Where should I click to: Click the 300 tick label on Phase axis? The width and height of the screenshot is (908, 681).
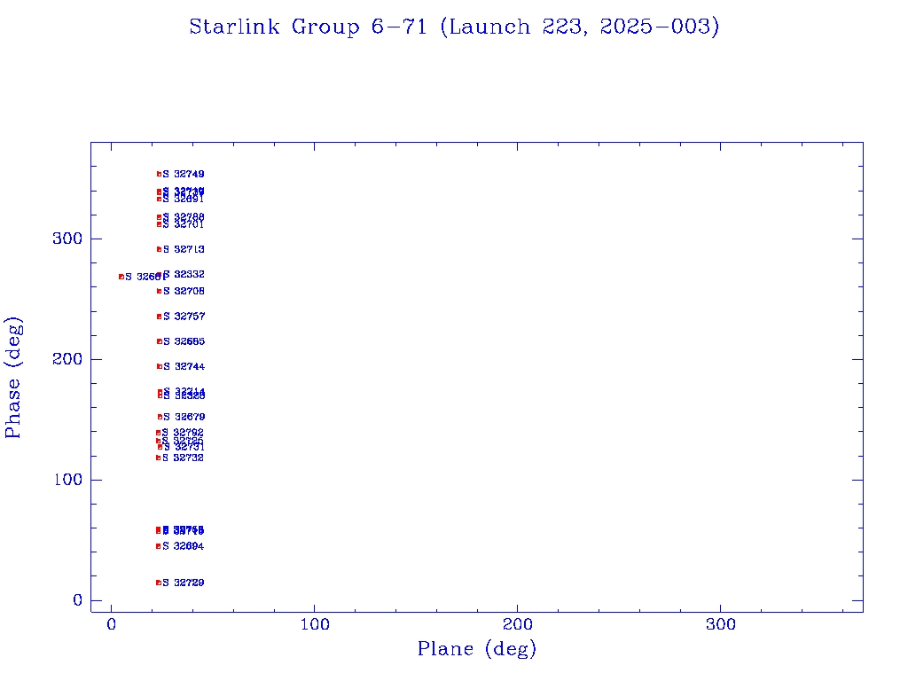coord(67,239)
